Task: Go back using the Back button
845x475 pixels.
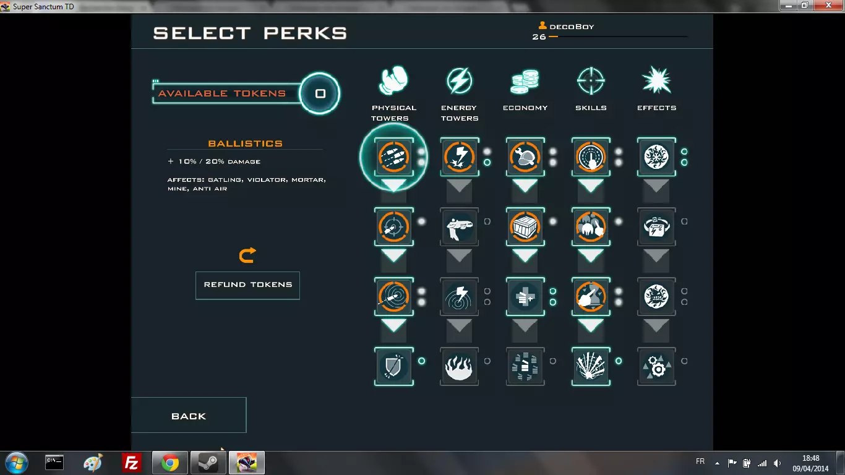Action: click(189, 416)
